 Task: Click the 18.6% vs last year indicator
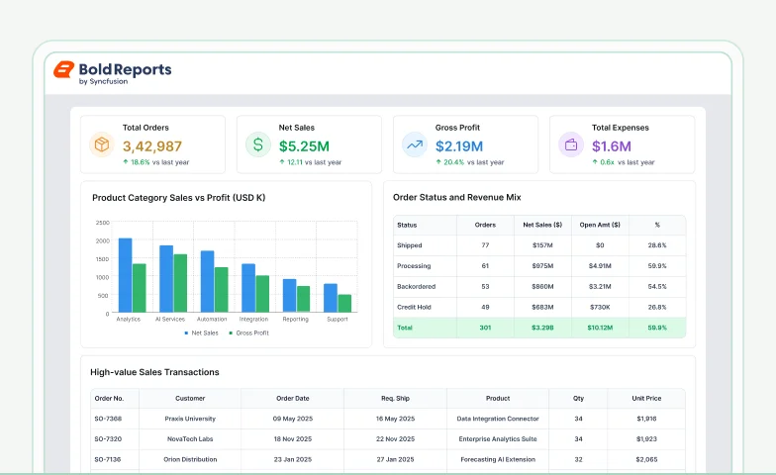pos(156,162)
